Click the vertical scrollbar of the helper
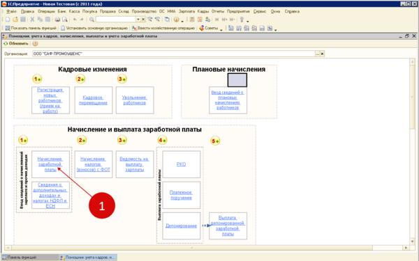This screenshot has width=419, height=261. point(412,151)
